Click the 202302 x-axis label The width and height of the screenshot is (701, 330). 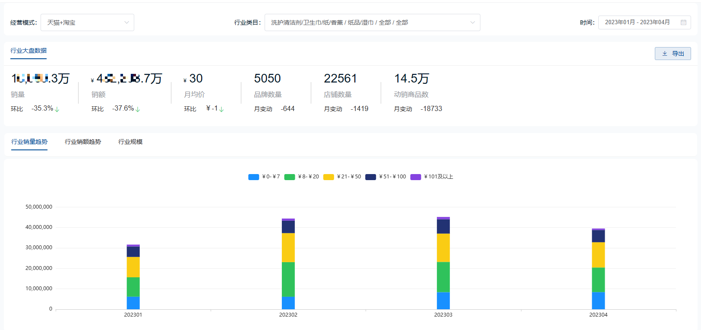288,315
